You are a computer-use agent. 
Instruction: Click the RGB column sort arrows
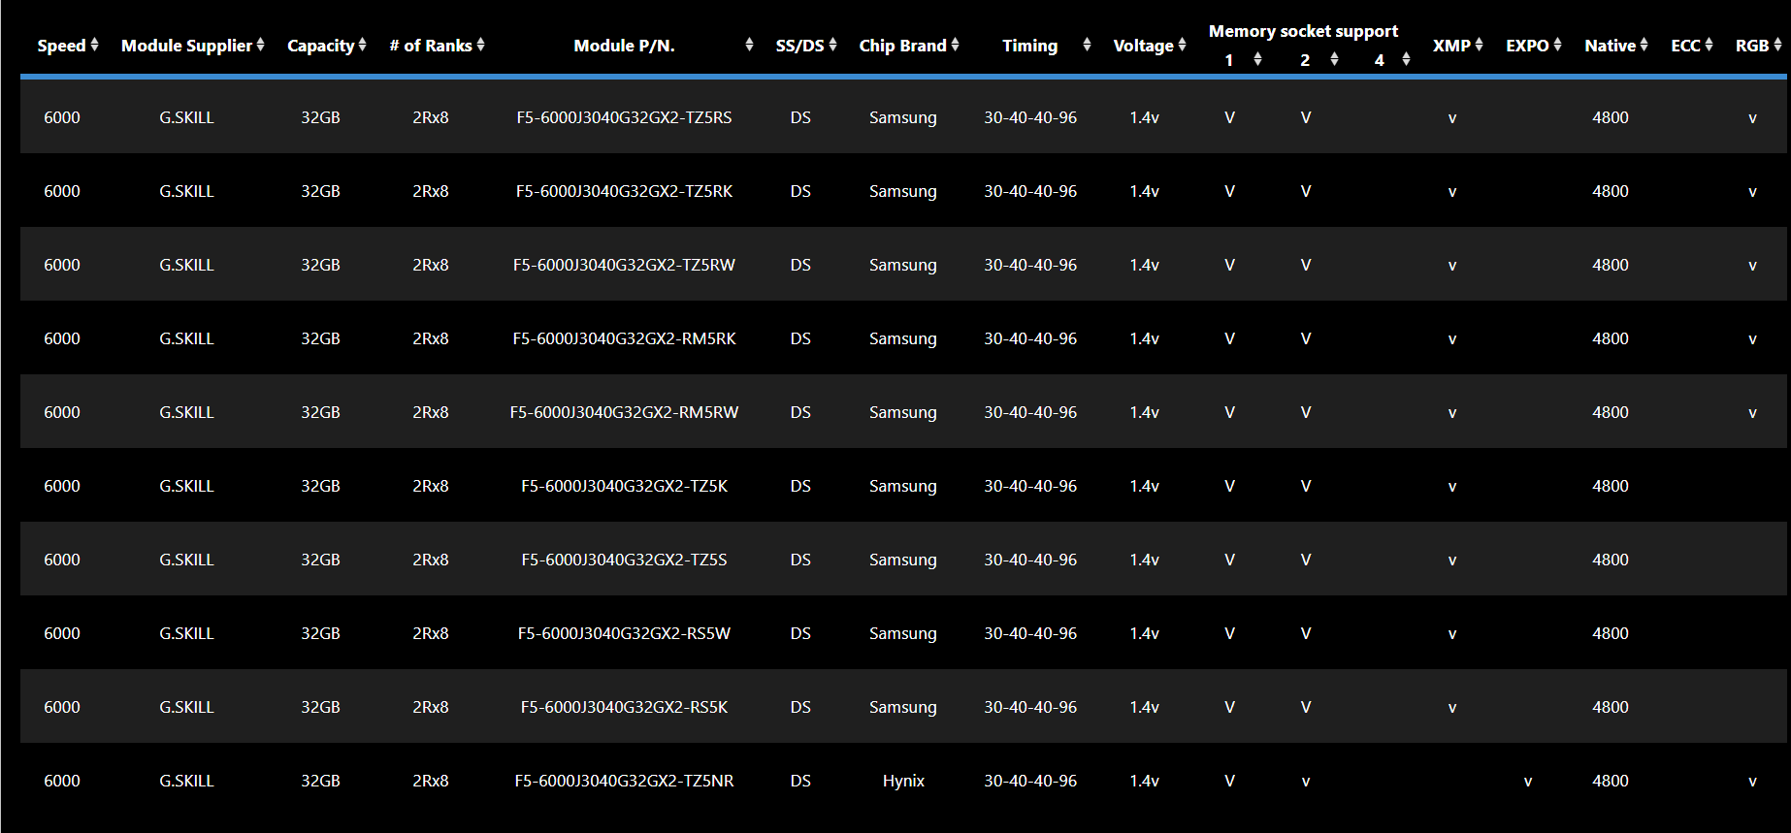(x=1777, y=45)
